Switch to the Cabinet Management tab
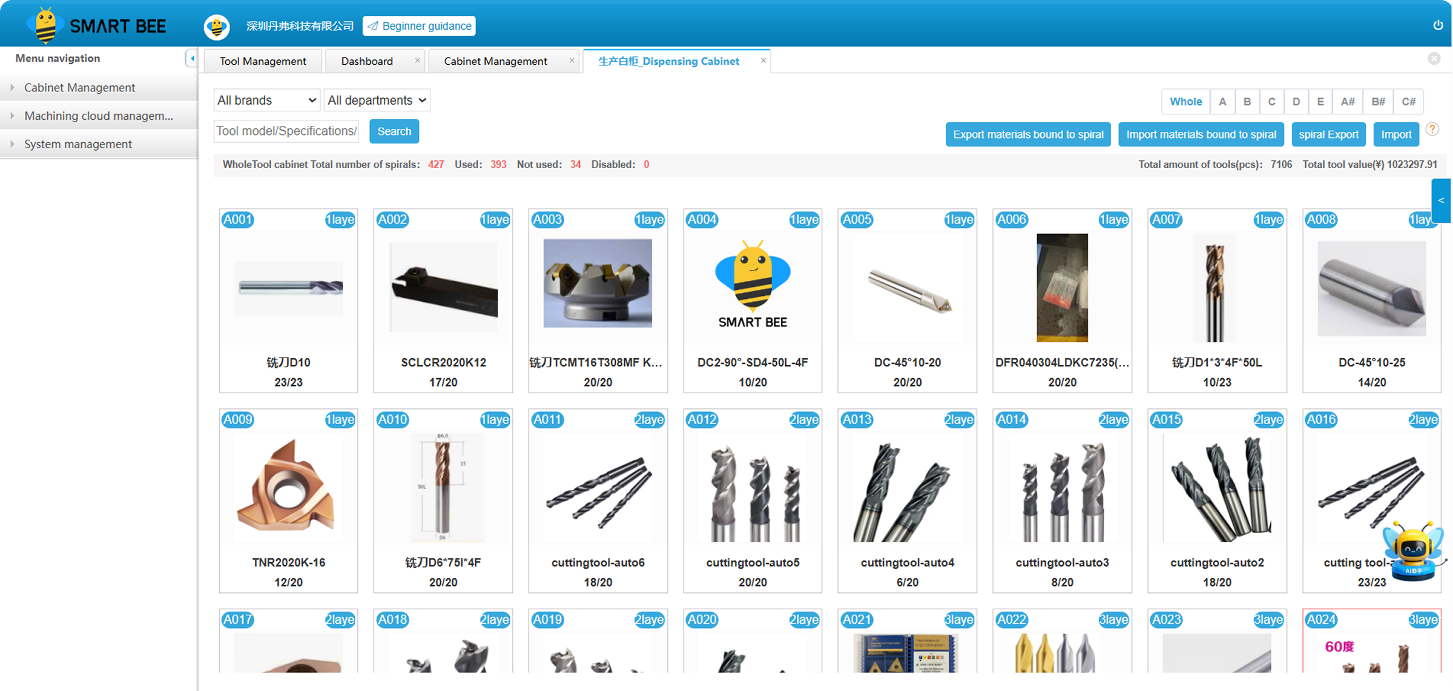 pos(495,61)
